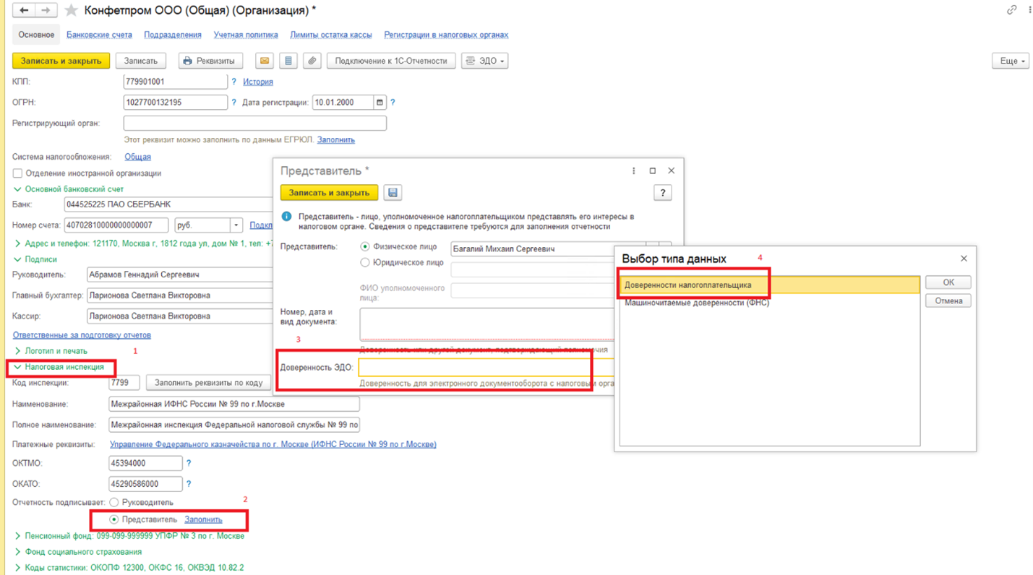Image resolution: width=1033 pixels, height=575 pixels.
Task: Switch to the Лимиты остатка кассы tab
Action: click(331, 35)
